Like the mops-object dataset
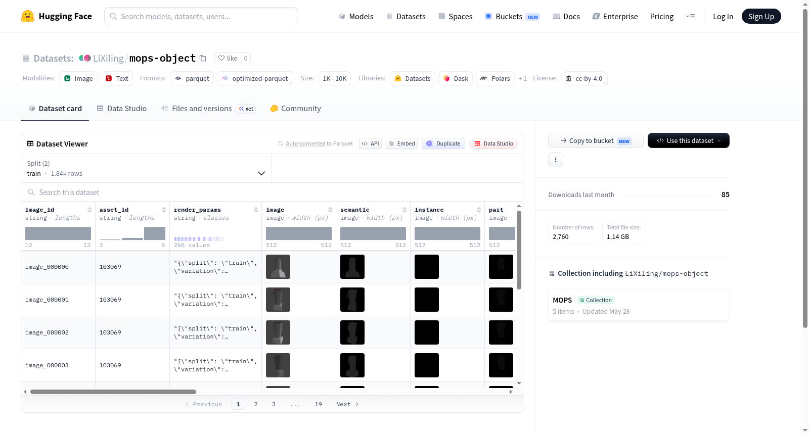This screenshot has height=435, width=809. (x=228, y=58)
